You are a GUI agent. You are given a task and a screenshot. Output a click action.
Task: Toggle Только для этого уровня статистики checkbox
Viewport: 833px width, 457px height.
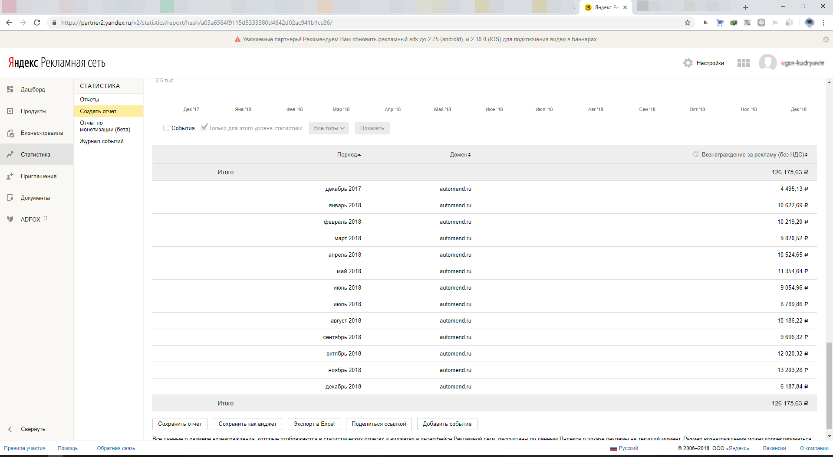pos(204,127)
